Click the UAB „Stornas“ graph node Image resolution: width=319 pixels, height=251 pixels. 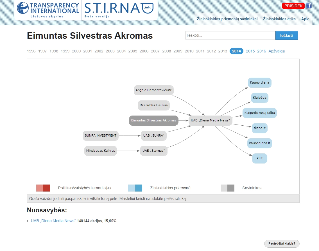tap(154, 151)
